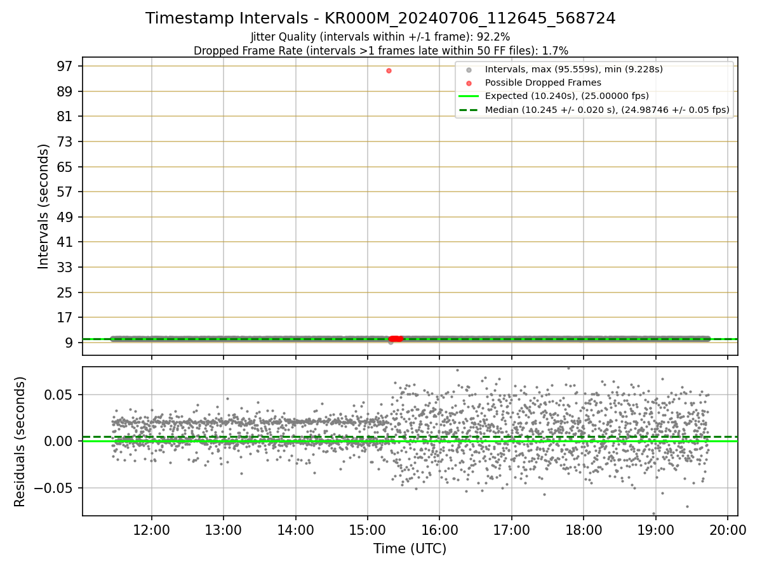762x571 pixels.
Task: Click the 'Dropped Frame Rate' subtitle line showing 1.7%
Action: pos(380,51)
